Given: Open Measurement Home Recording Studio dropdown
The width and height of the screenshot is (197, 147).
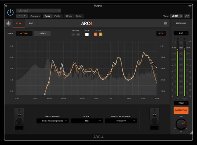Looking at the screenshot, I should click(x=53, y=121).
